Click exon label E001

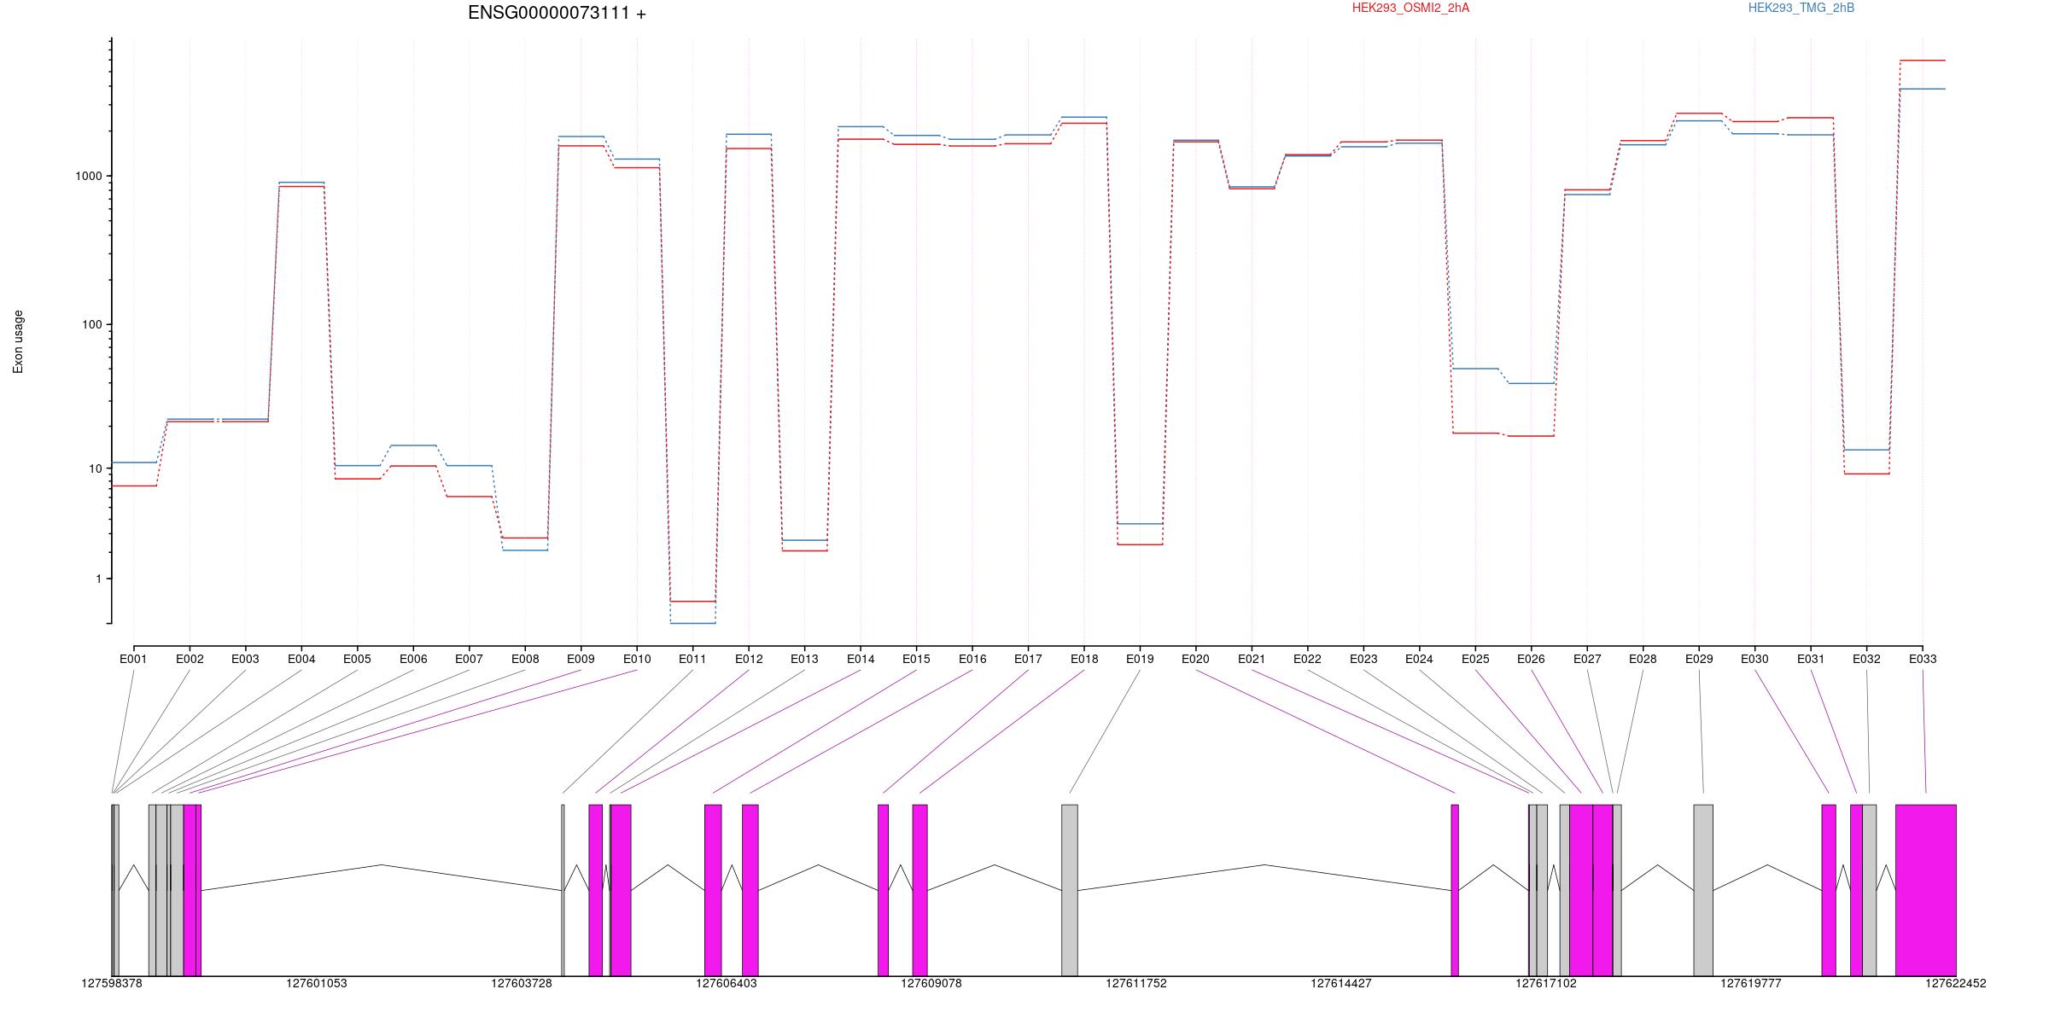pyautogui.click(x=133, y=659)
